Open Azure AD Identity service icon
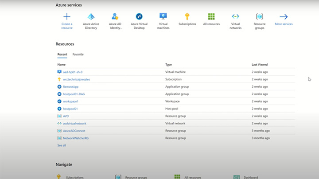This screenshot has width=319, height=179. 115,17
